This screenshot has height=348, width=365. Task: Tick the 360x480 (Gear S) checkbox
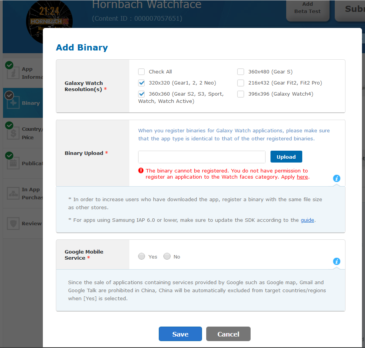pyautogui.click(x=241, y=72)
